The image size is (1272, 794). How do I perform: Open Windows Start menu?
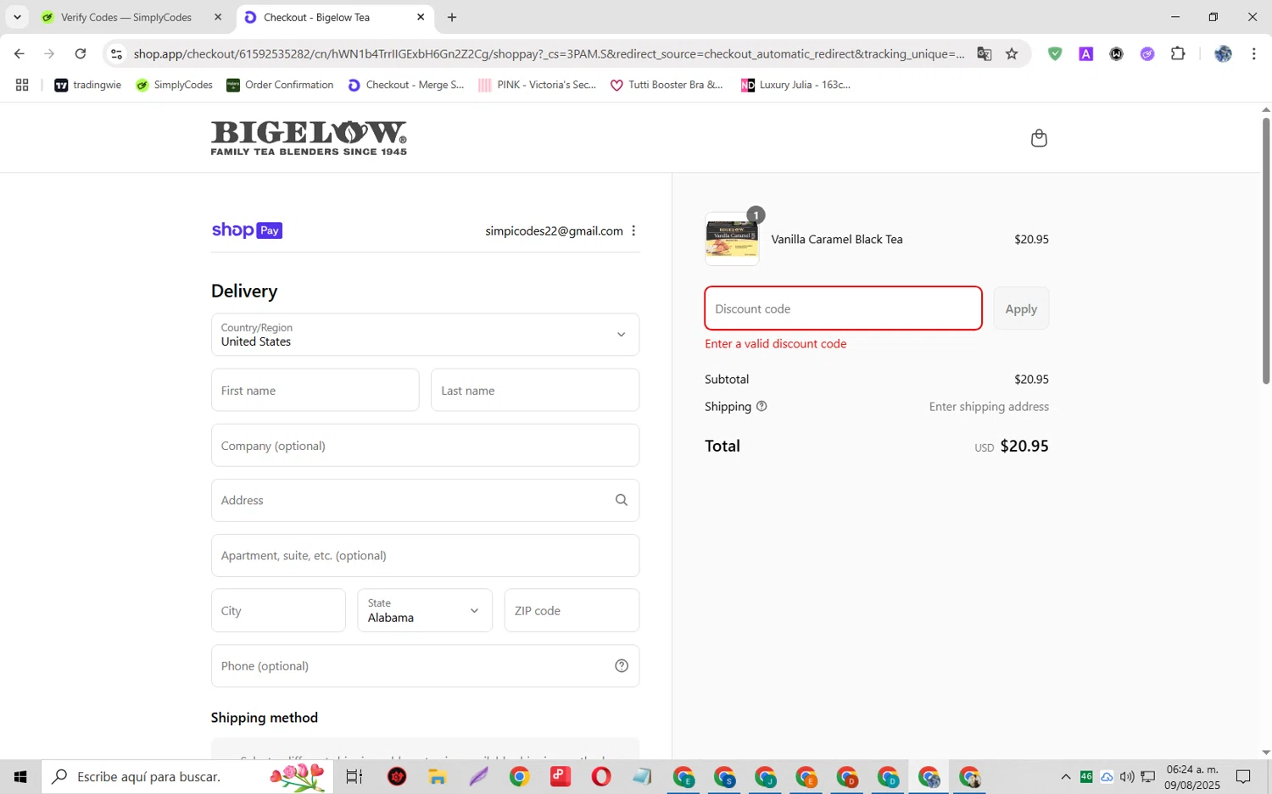coord(20,776)
